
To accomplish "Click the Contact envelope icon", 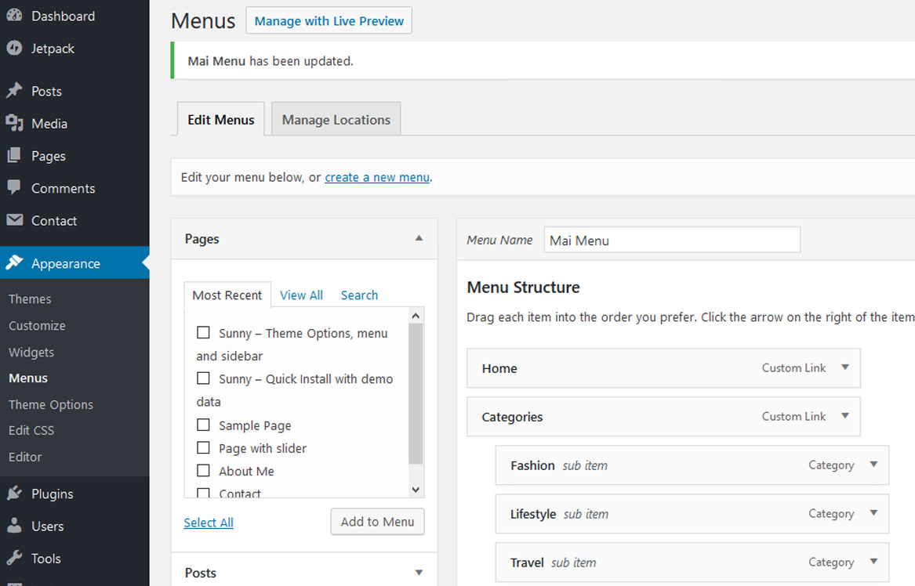I will click(x=15, y=220).
